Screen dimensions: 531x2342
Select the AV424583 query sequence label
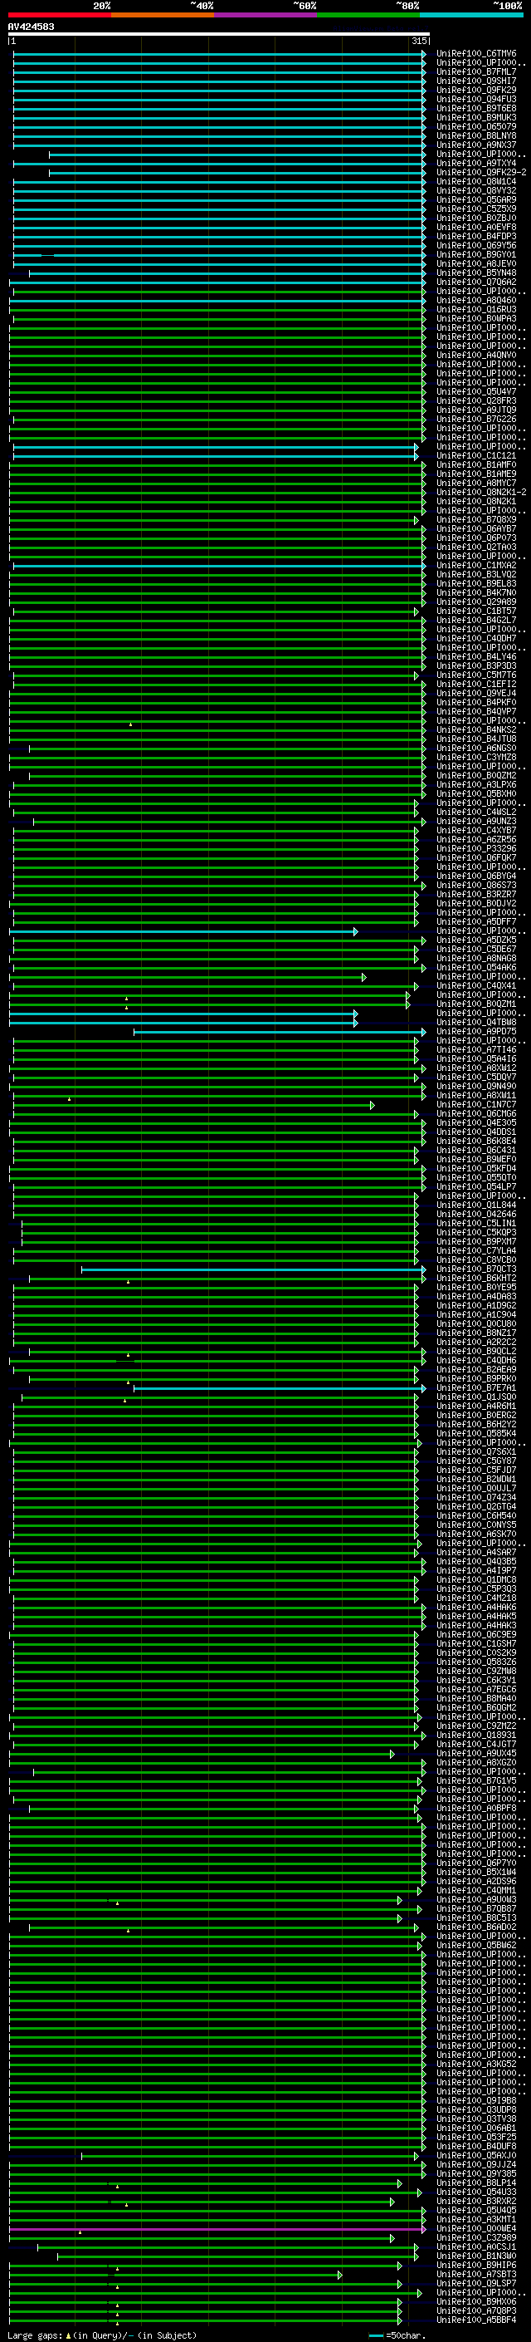click(x=31, y=27)
